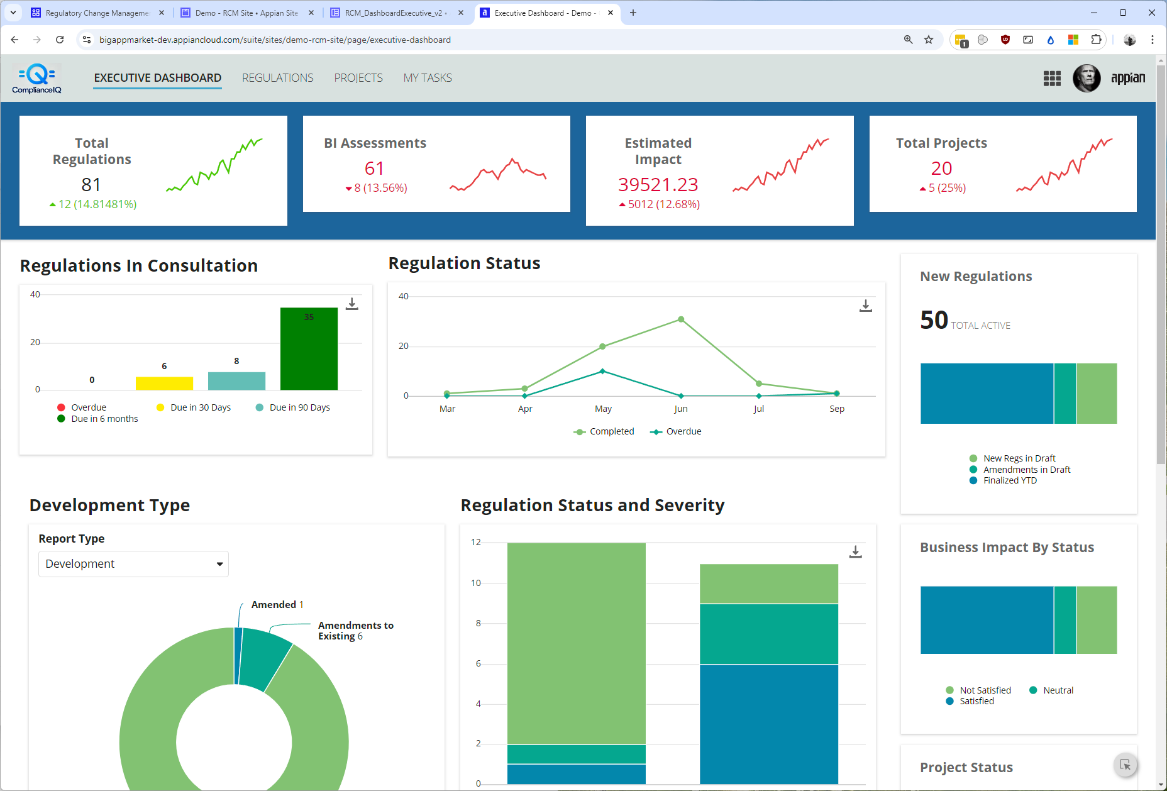The image size is (1167, 791).
Task: Toggle Overdue series in Regulation Status legend
Action: [x=676, y=431]
